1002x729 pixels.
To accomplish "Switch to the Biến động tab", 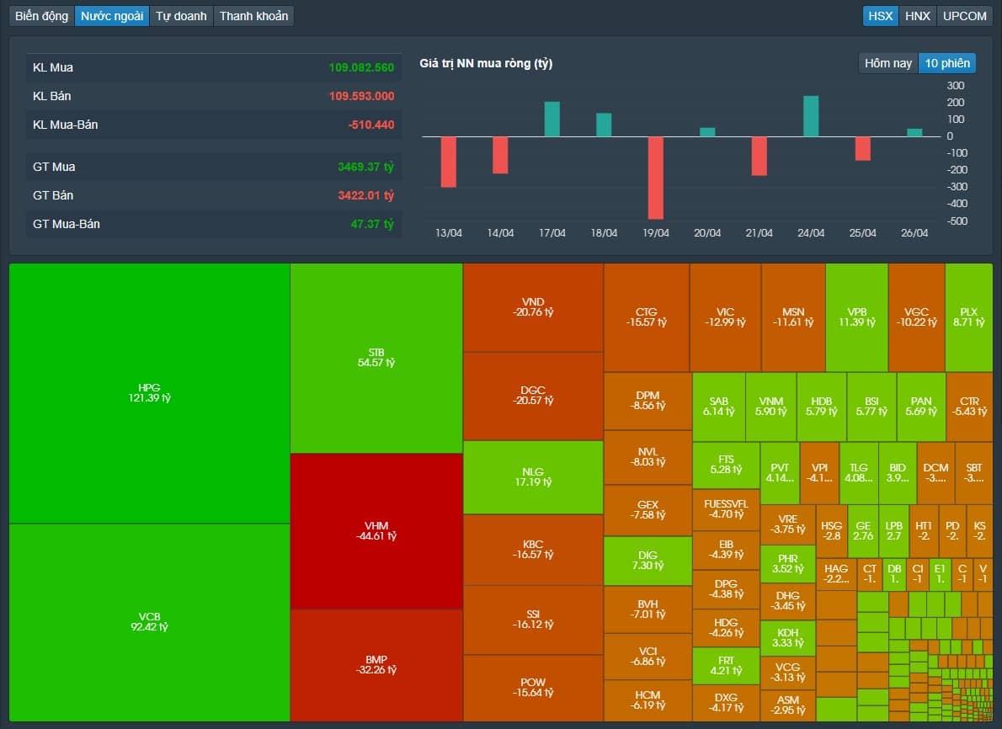I will pos(41,16).
